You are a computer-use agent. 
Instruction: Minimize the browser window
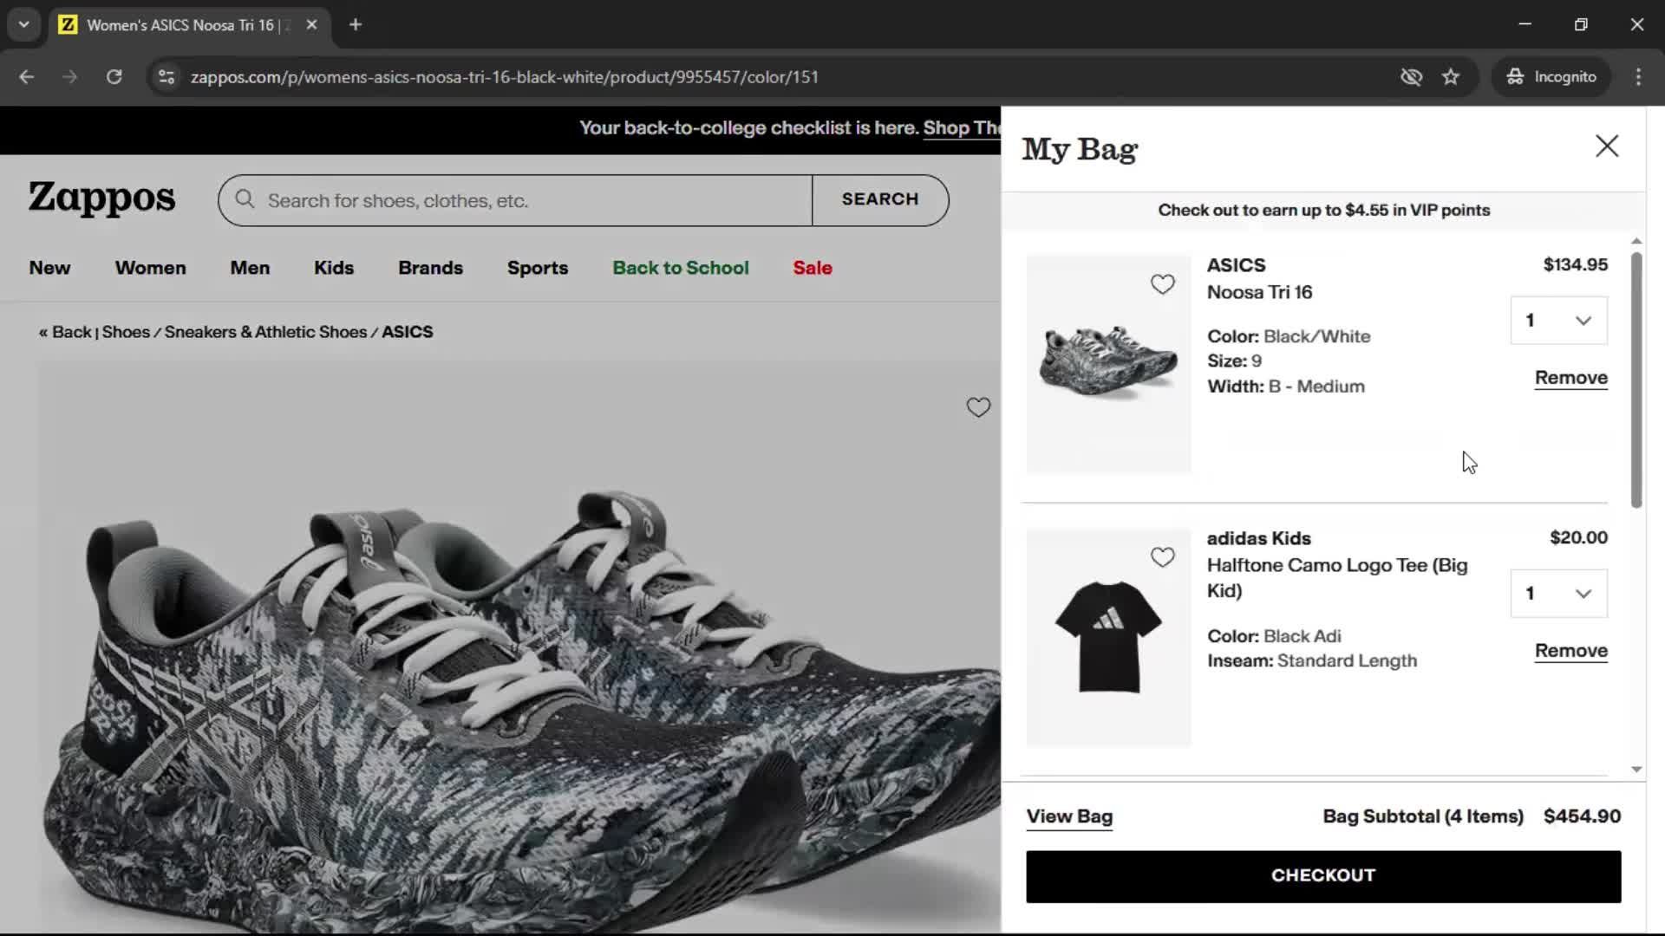[1525, 24]
